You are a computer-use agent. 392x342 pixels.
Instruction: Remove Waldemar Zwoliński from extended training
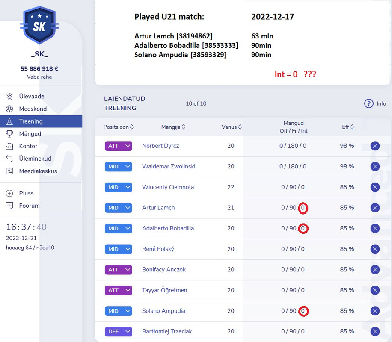375,167
